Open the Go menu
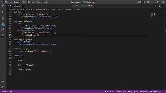The width and height of the screenshot is (166, 93). (29, 2)
